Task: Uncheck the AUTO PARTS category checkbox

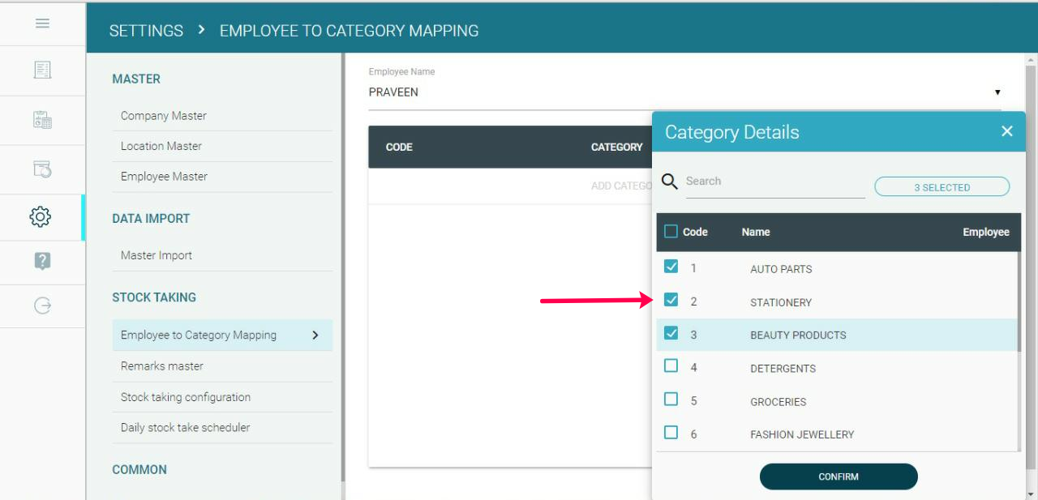Action: [671, 267]
